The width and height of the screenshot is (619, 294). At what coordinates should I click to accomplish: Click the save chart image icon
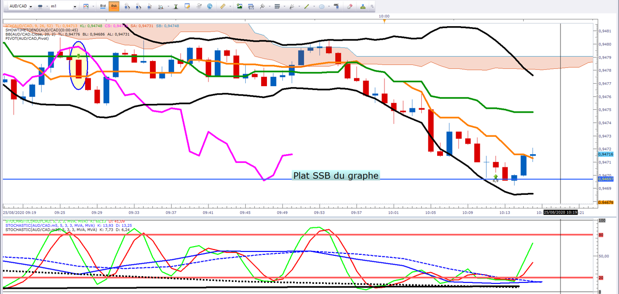(x=239, y=6)
